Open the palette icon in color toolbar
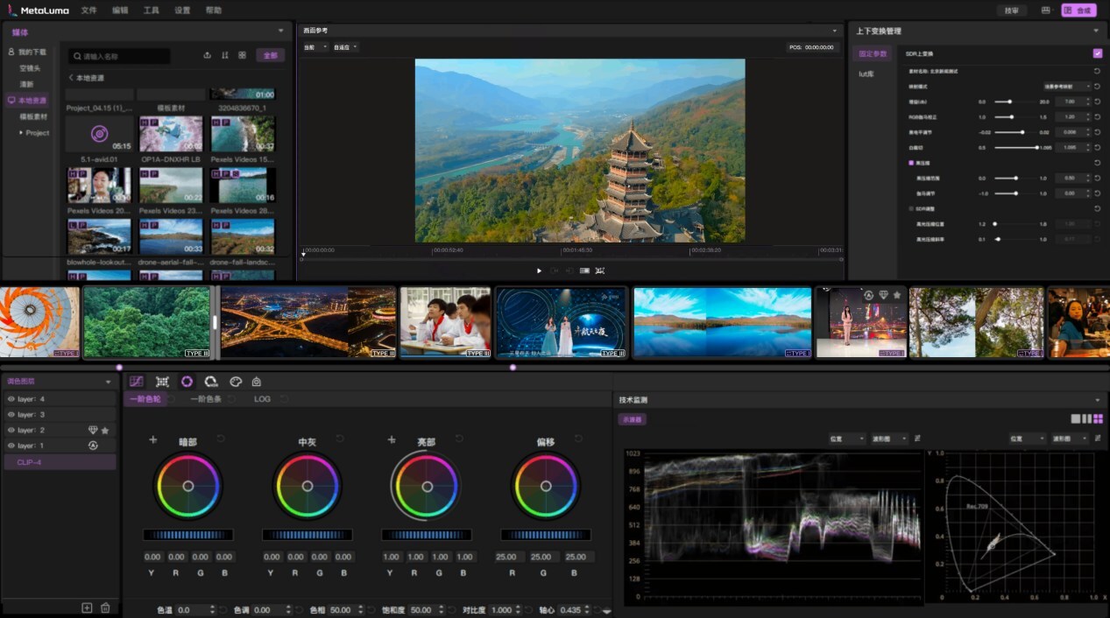The width and height of the screenshot is (1110, 618). 235,382
